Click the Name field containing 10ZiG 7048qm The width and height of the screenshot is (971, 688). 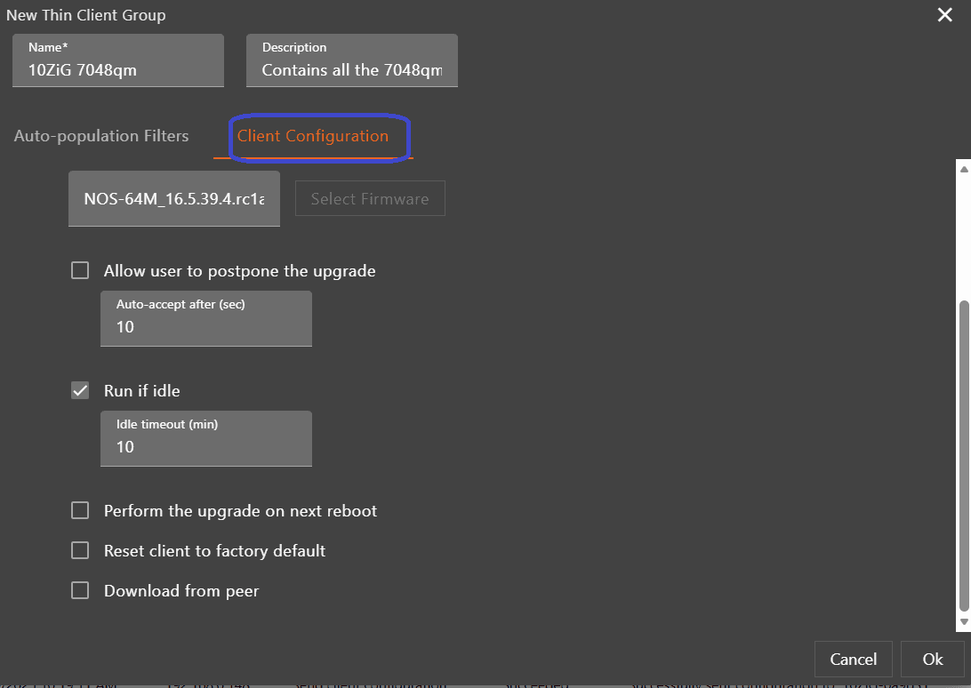tap(118, 70)
